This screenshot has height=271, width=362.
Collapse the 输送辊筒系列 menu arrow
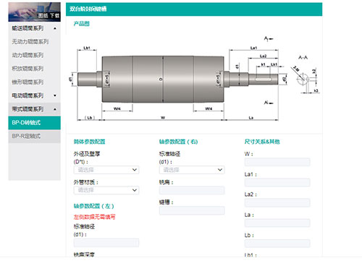click(x=55, y=28)
